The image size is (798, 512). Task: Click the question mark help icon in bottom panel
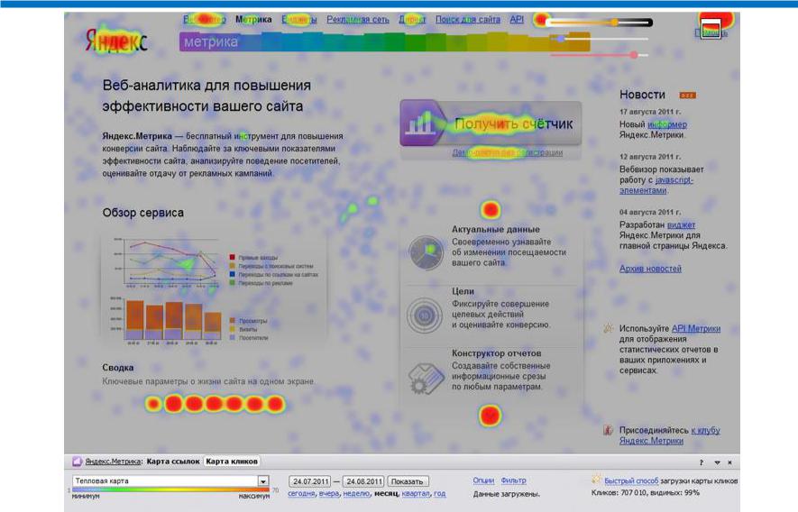[x=702, y=462]
